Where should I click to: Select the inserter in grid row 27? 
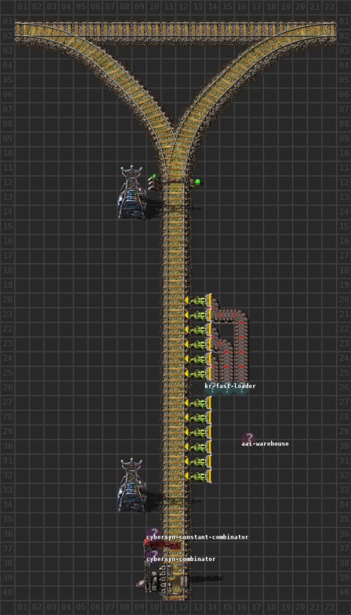(x=198, y=403)
